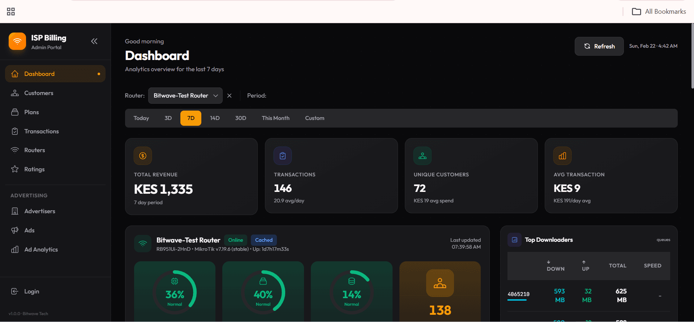Click the 72 unique customers value

click(x=420, y=188)
